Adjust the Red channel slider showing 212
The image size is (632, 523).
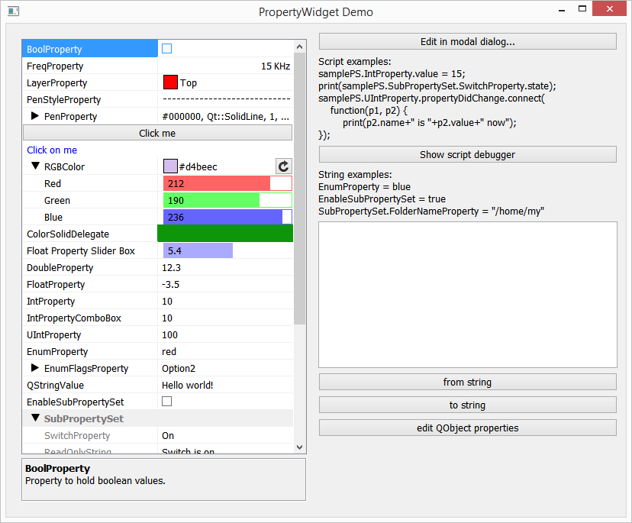click(225, 183)
